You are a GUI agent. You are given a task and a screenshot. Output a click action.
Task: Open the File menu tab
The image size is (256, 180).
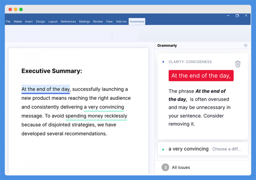pos(8,21)
